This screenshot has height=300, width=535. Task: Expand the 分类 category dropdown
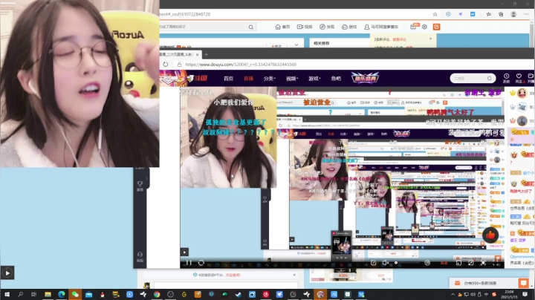[x=269, y=79]
